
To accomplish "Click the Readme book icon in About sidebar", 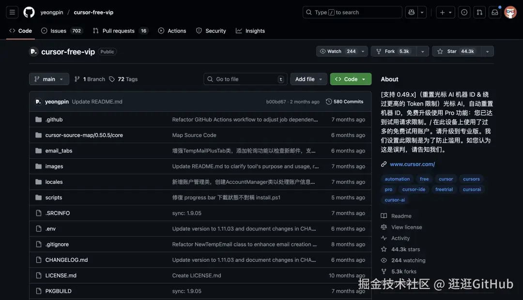I will tap(384, 216).
